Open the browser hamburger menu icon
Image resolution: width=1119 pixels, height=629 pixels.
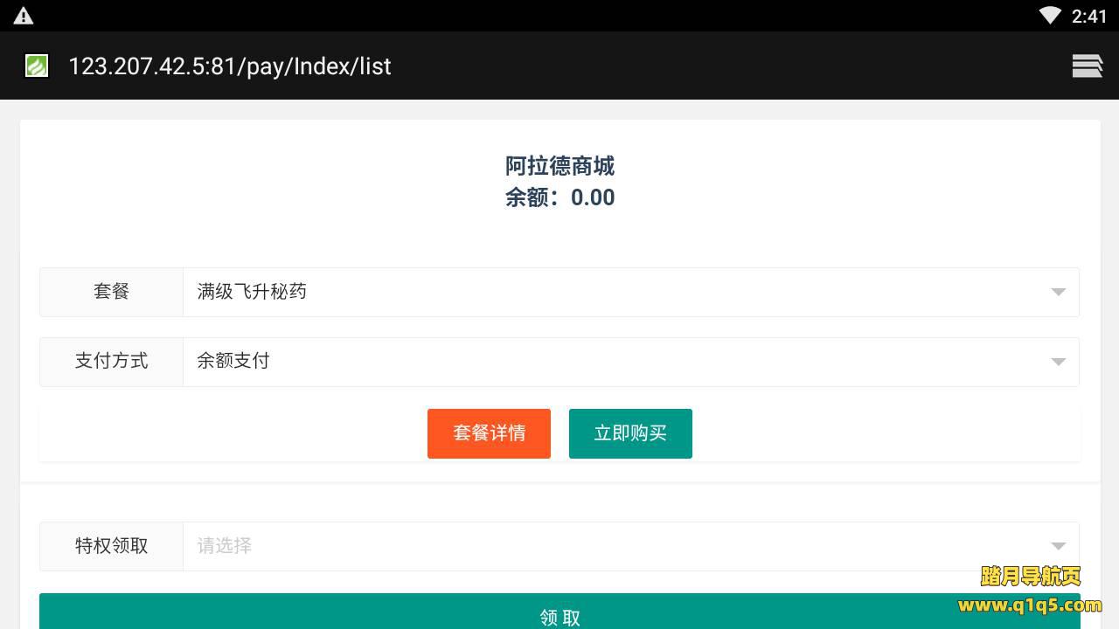[x=1087, y=66]
